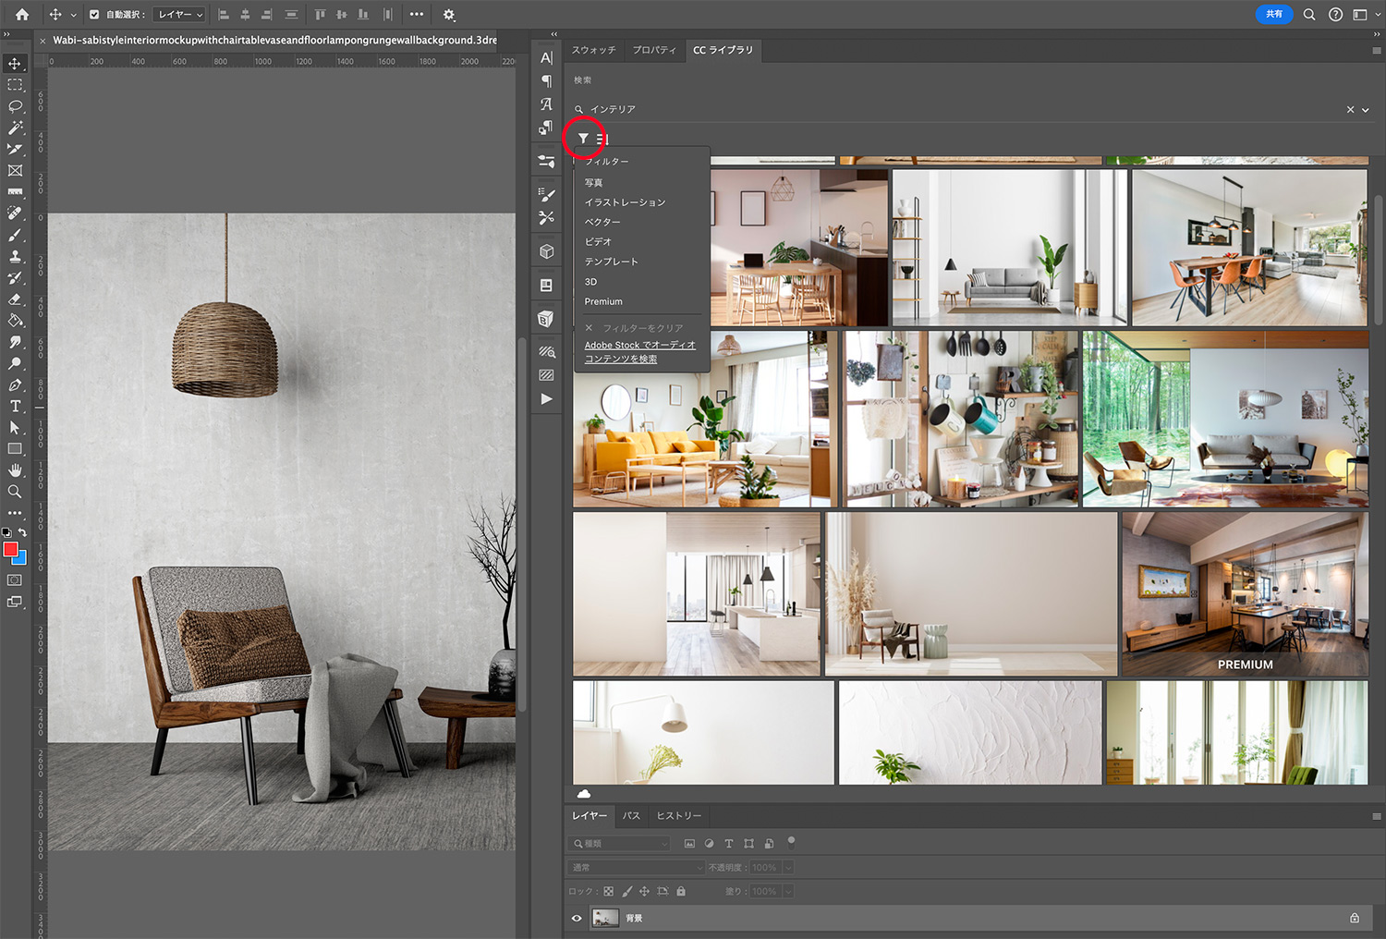Open the 不透明度 opacity dropdown arrow
The height and width of the screenshot is (939, 1386).
pos(788,867)
